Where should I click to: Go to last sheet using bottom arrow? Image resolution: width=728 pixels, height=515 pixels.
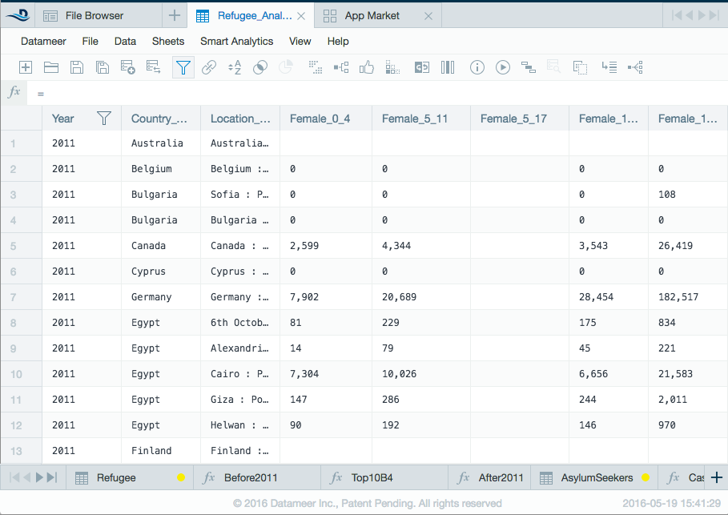(53, 477)
